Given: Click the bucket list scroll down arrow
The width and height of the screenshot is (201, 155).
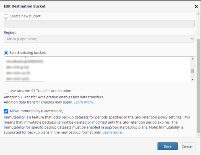Looking at the screenshot, I should [x=192, y=79].
